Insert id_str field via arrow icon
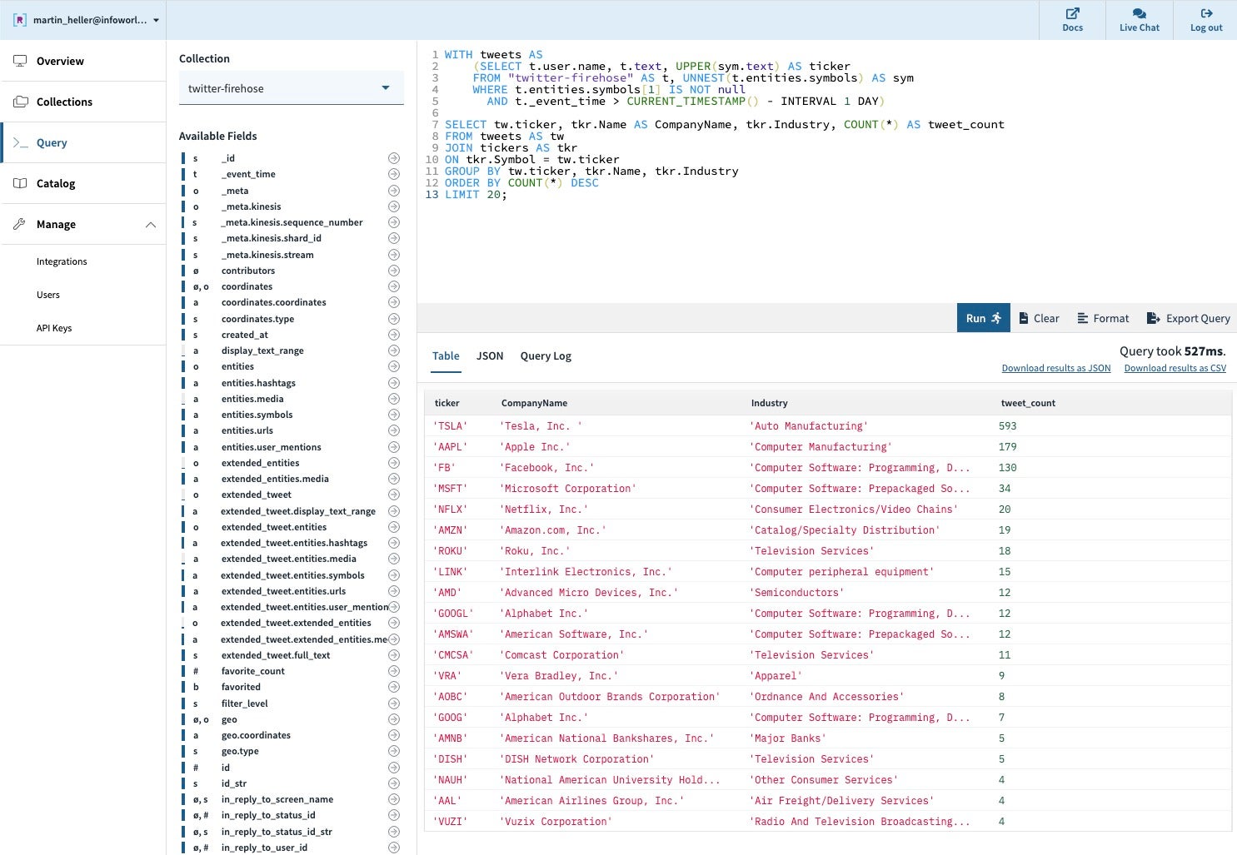Image resolution: width=1237 pixels, height=855 pixels. point(394,783)
